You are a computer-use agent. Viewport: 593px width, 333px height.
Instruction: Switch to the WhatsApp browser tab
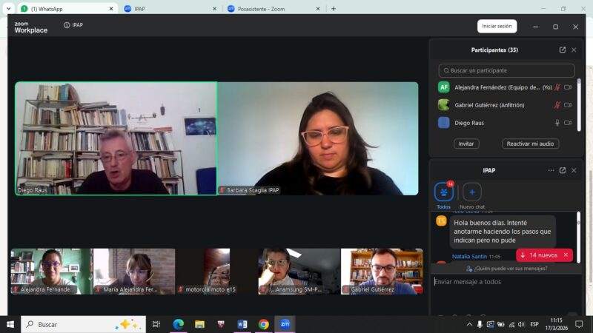[63, 9]
